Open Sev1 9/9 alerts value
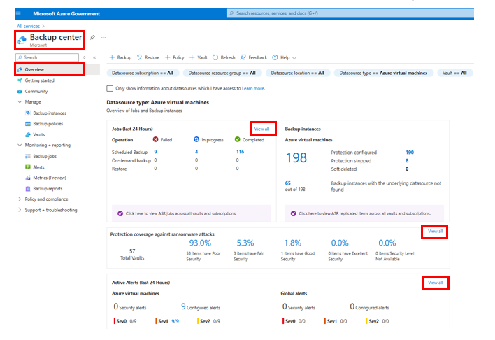495x340 pixels. click(175, 321)
